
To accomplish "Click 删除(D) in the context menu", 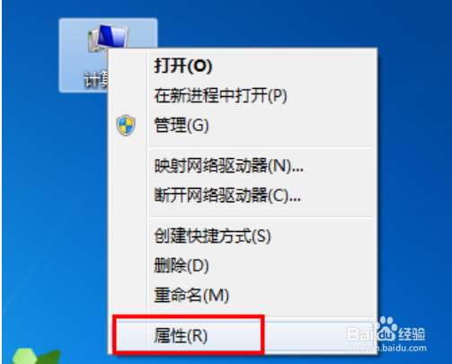I will (182, 265).
